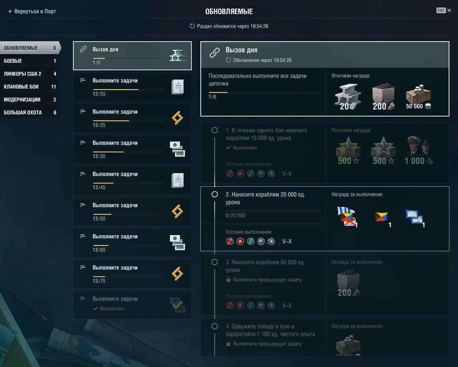Open the Выполните задачи 13/60 mission card

[132, 243]
